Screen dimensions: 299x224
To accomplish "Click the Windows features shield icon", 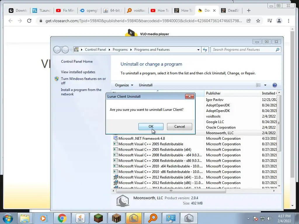I will 57,79.
